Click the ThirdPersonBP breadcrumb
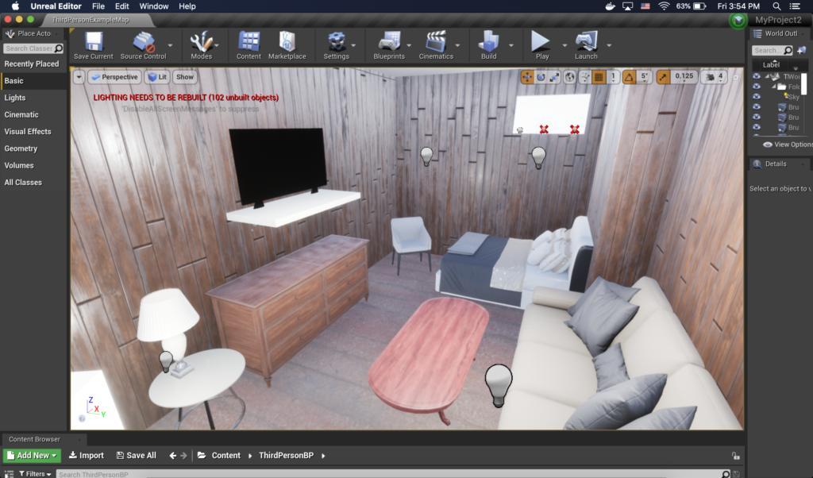 click(286, 456)
